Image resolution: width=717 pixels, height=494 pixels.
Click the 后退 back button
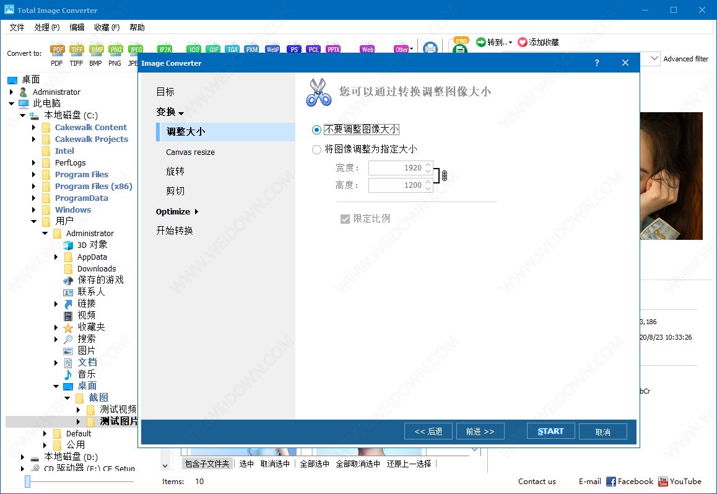428,431
